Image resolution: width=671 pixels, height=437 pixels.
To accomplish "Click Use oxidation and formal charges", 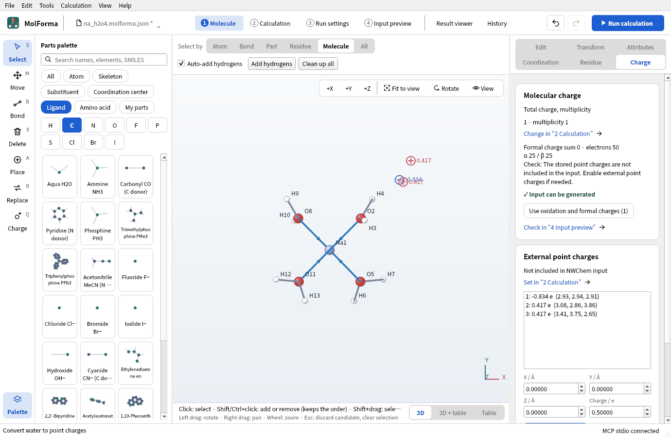I will coord(579,211).
